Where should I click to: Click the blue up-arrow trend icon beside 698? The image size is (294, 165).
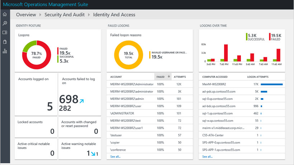pos(81,102)
